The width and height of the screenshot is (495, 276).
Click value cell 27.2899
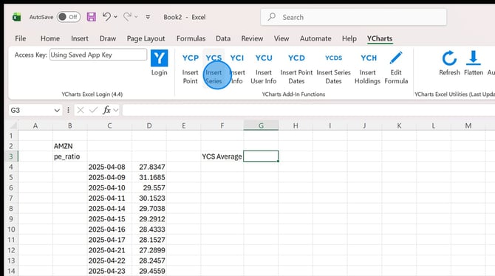point(149,250)
